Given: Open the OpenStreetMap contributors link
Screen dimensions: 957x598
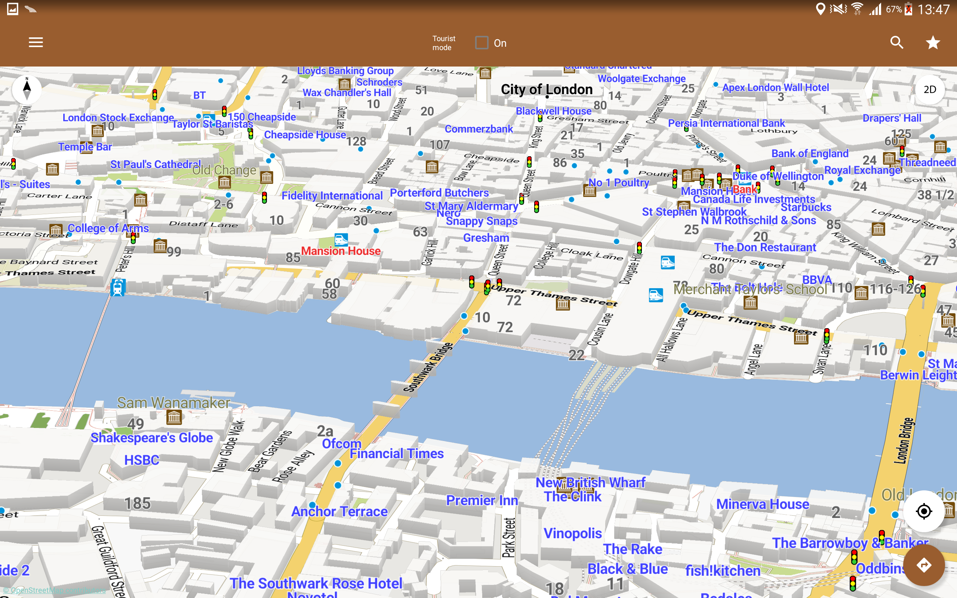Looking at the screenshot, I should pyautogui.click(x=54, y=590).
